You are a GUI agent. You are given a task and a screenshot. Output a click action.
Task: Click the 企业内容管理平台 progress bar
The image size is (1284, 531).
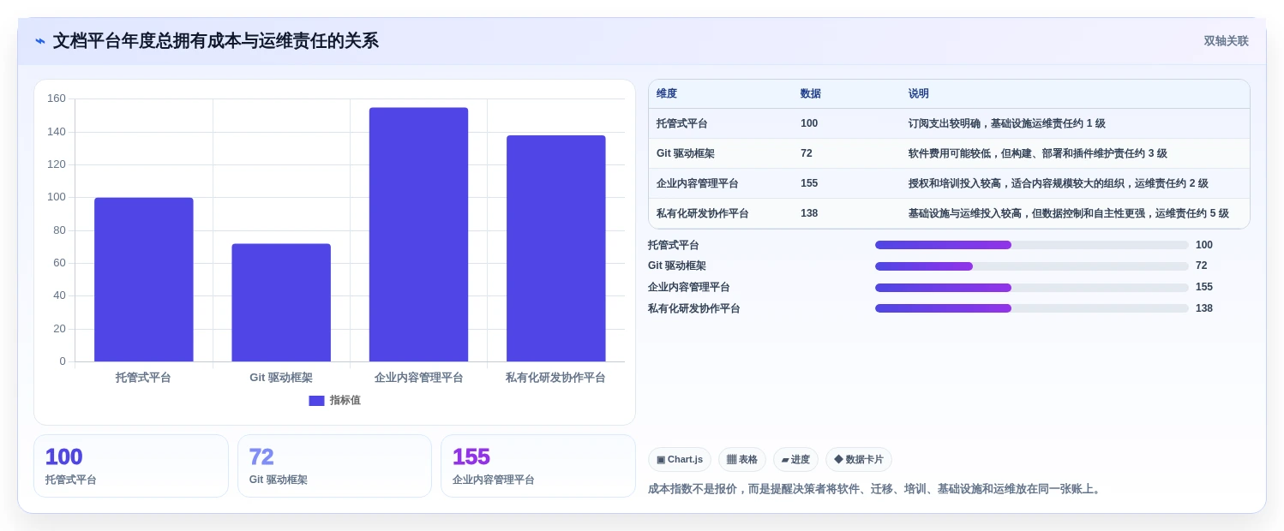click(x=1032, y=288)
